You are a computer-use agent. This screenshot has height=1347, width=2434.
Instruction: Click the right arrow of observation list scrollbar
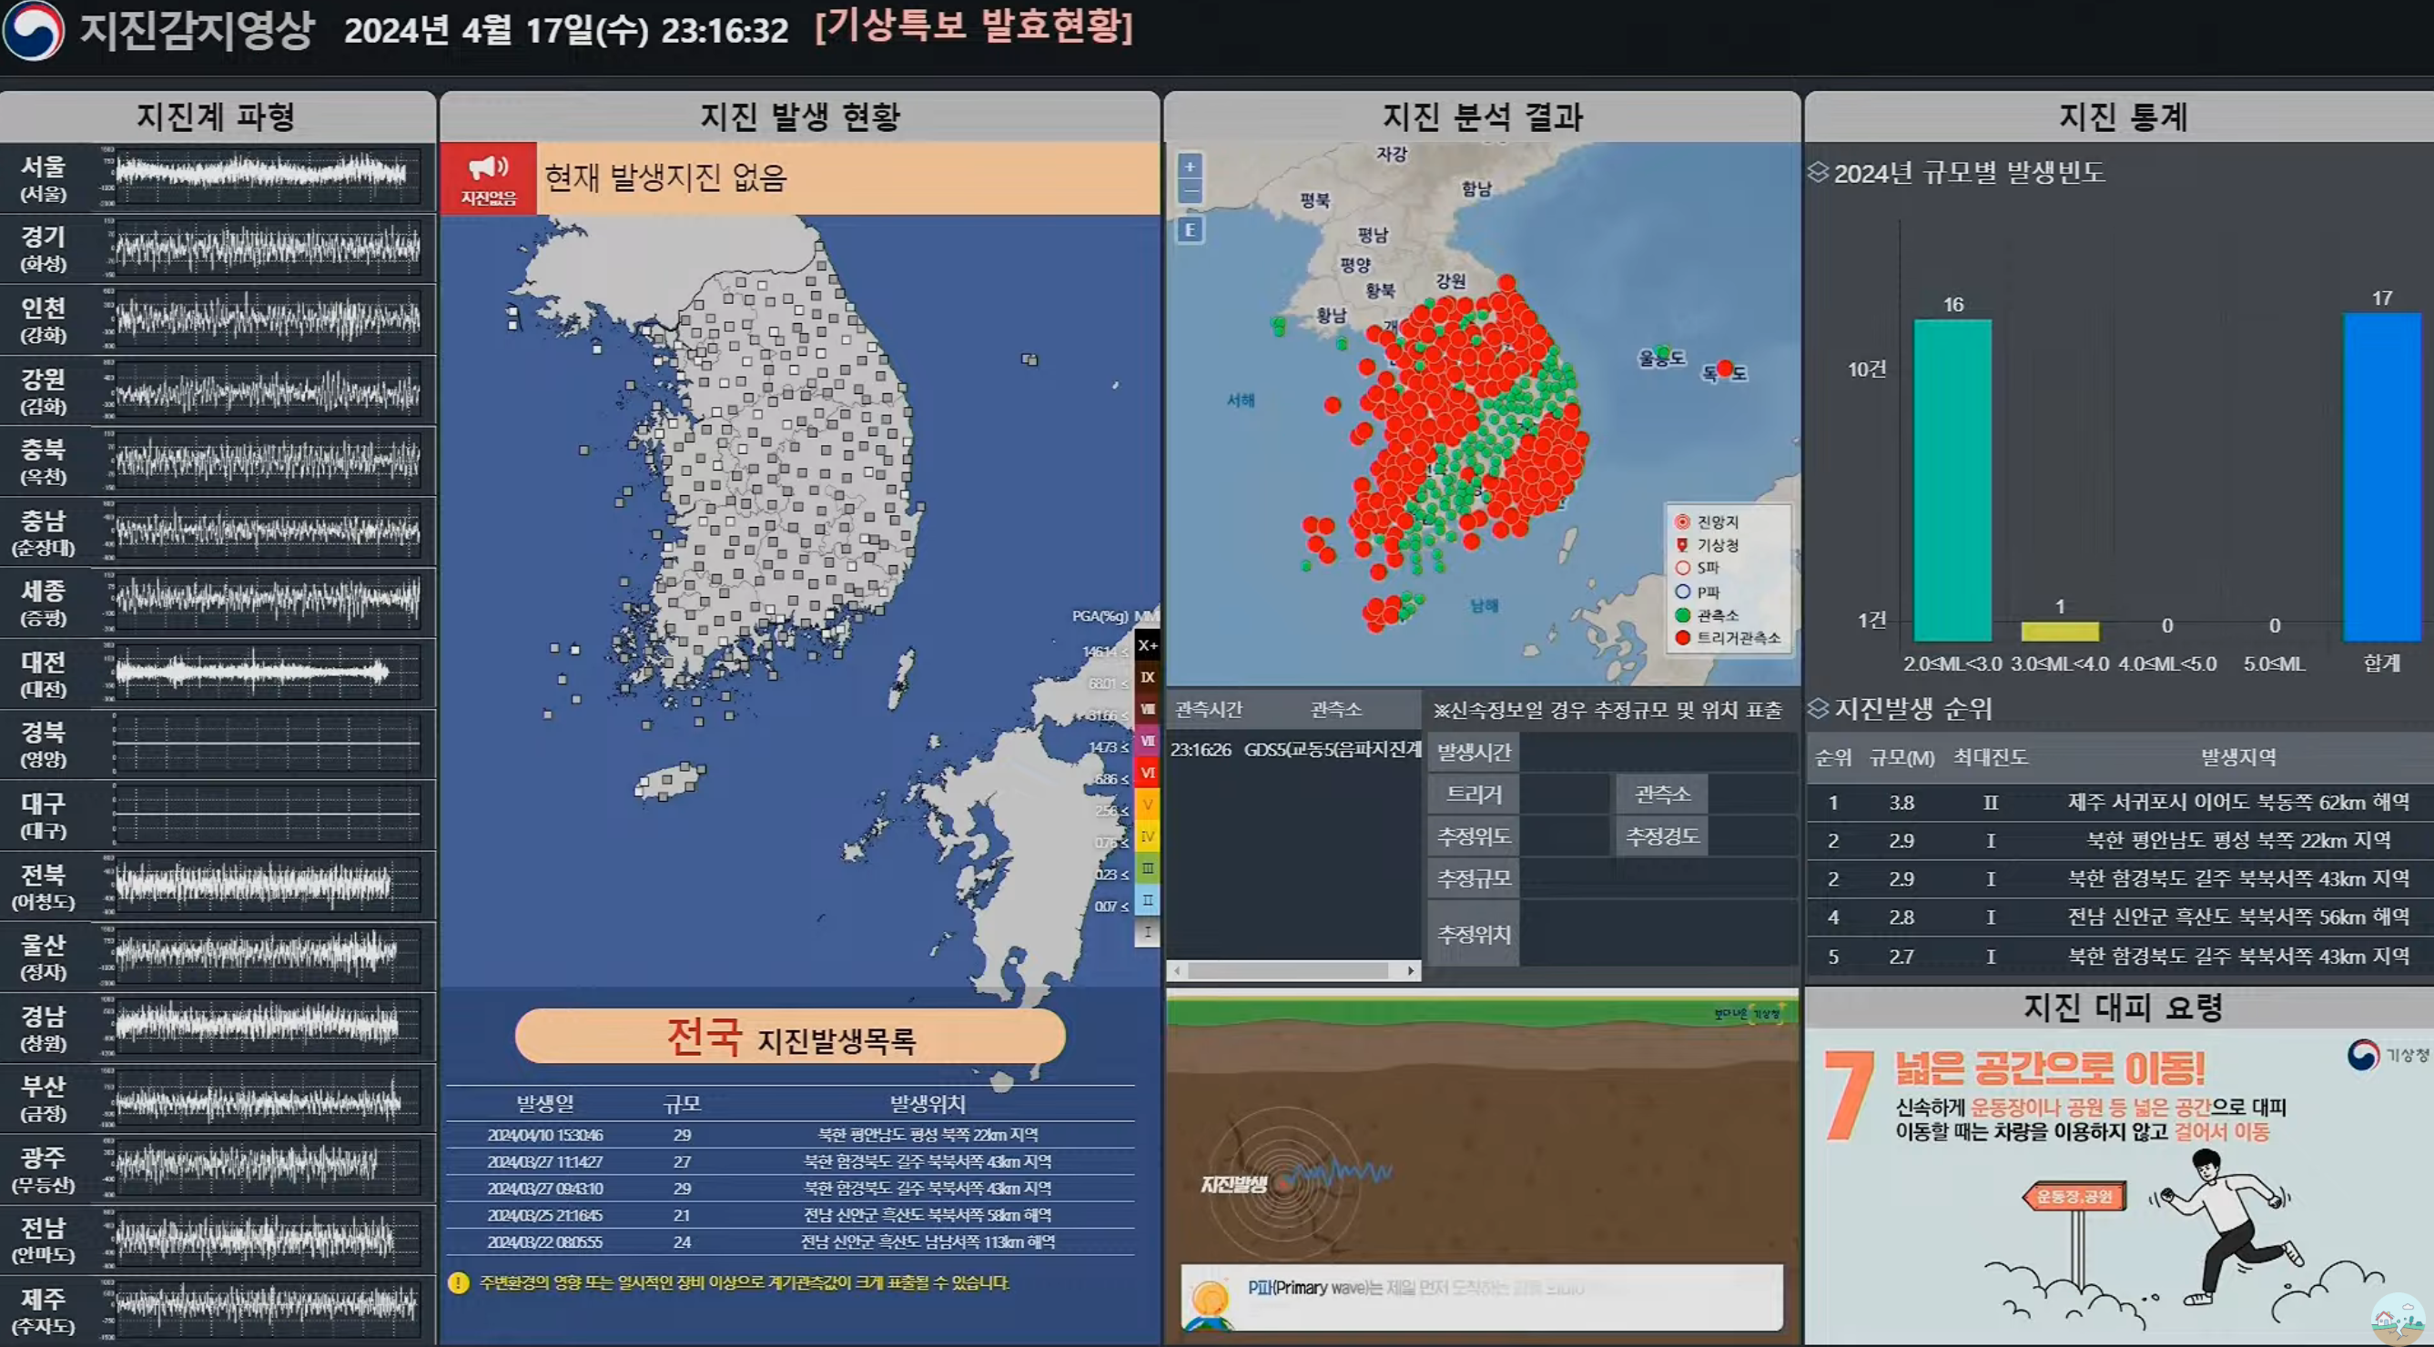click(x=1410, y=970)
